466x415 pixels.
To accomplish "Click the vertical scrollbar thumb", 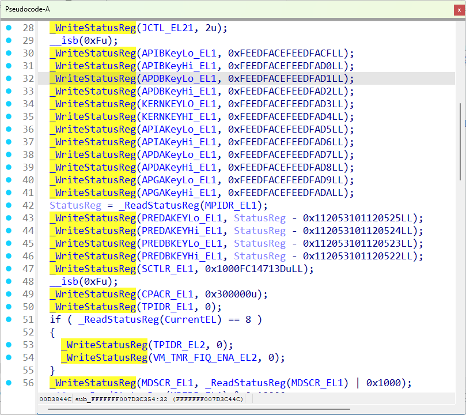I will [x=460, y=142].
